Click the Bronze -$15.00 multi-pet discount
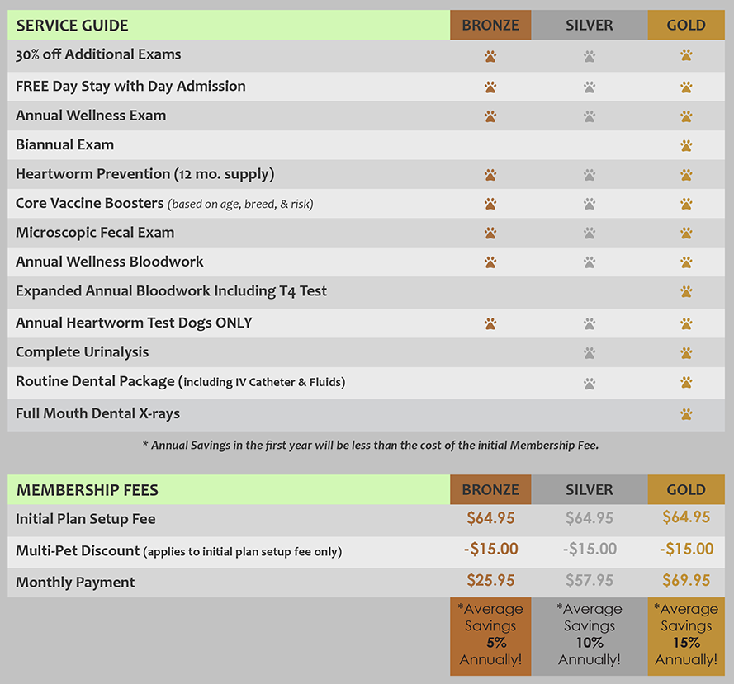The image size is (734, 684). [490, 549]
